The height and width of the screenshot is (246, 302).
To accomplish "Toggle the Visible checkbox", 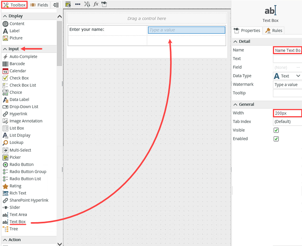I will (276, 130).
